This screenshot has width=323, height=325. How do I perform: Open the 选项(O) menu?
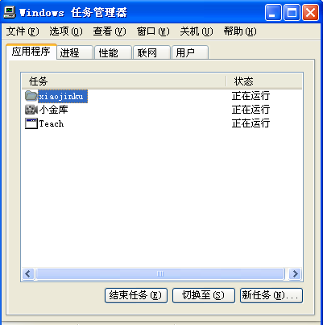click(x=66, y=31)
